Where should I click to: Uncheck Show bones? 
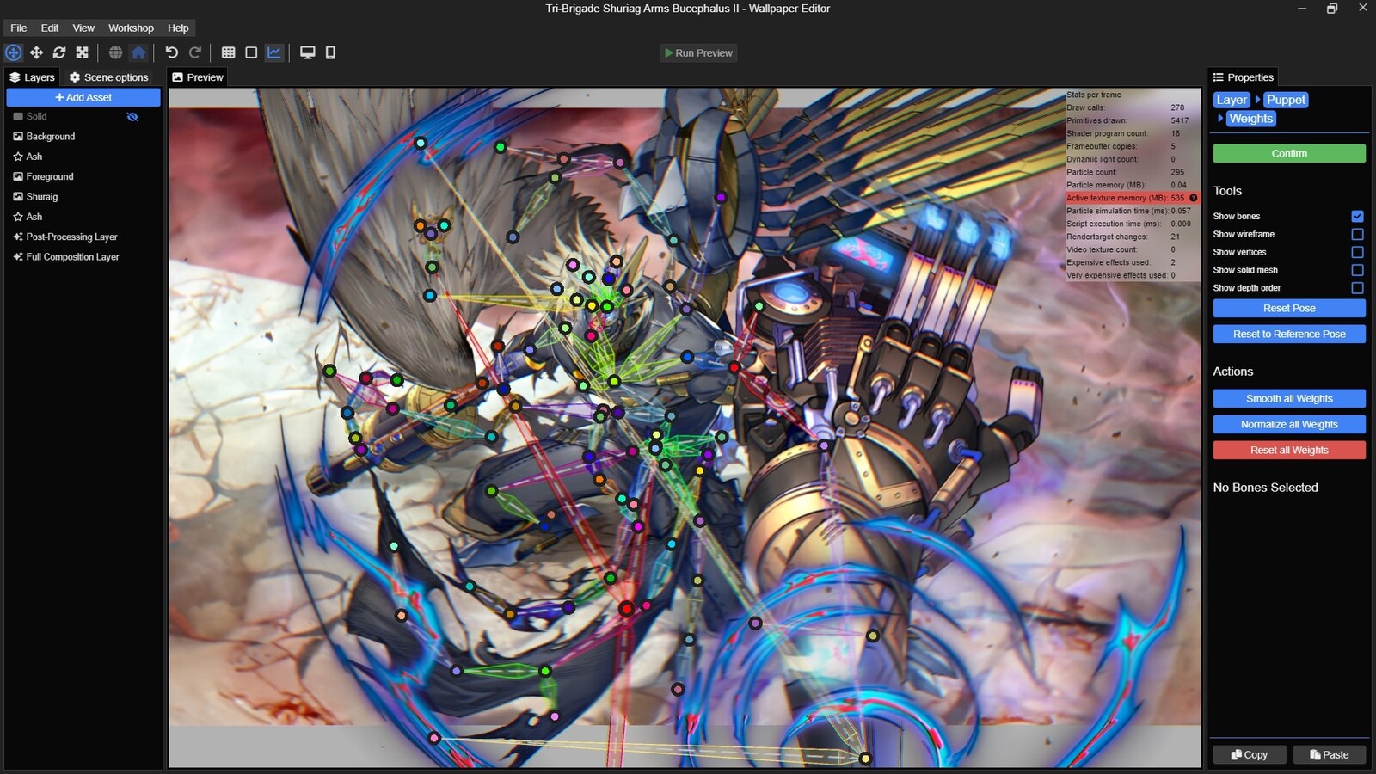point(1357,217)
